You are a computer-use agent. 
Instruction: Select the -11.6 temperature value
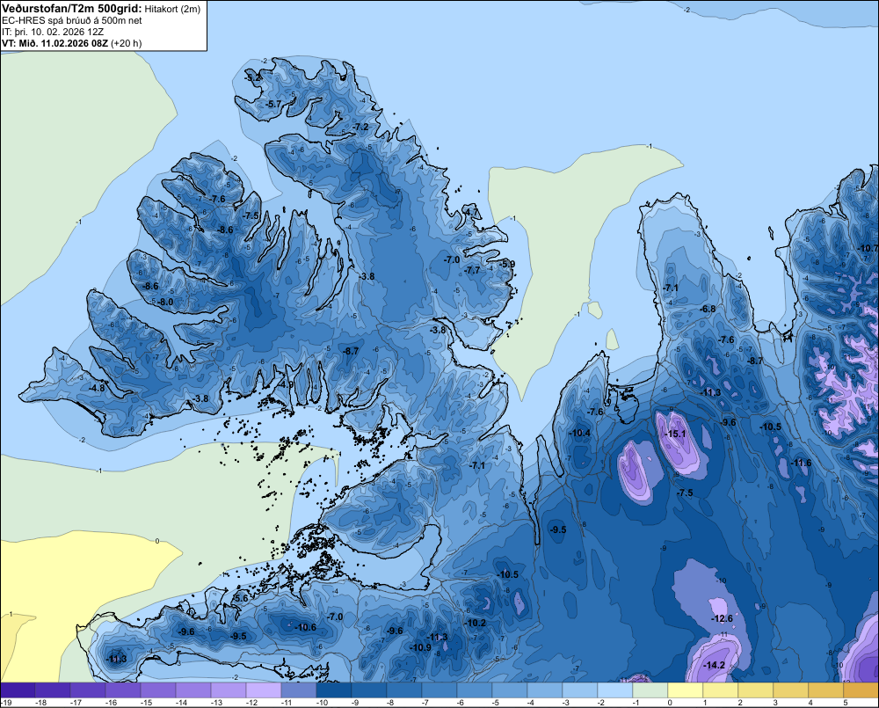click(801, 463)
